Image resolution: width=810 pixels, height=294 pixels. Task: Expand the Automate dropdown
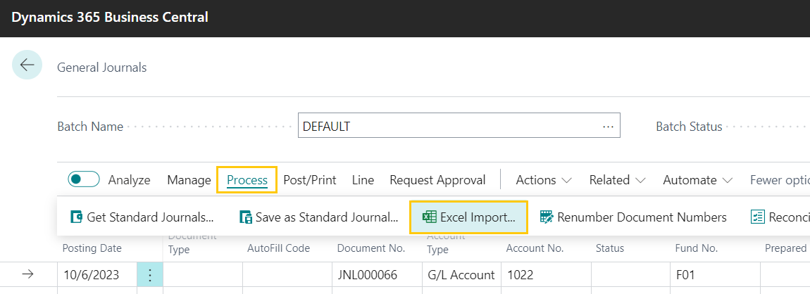tap(698, 180)
